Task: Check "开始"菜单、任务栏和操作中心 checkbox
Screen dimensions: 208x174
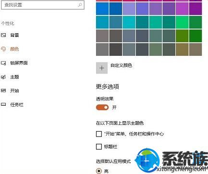Action: [99, 134]
